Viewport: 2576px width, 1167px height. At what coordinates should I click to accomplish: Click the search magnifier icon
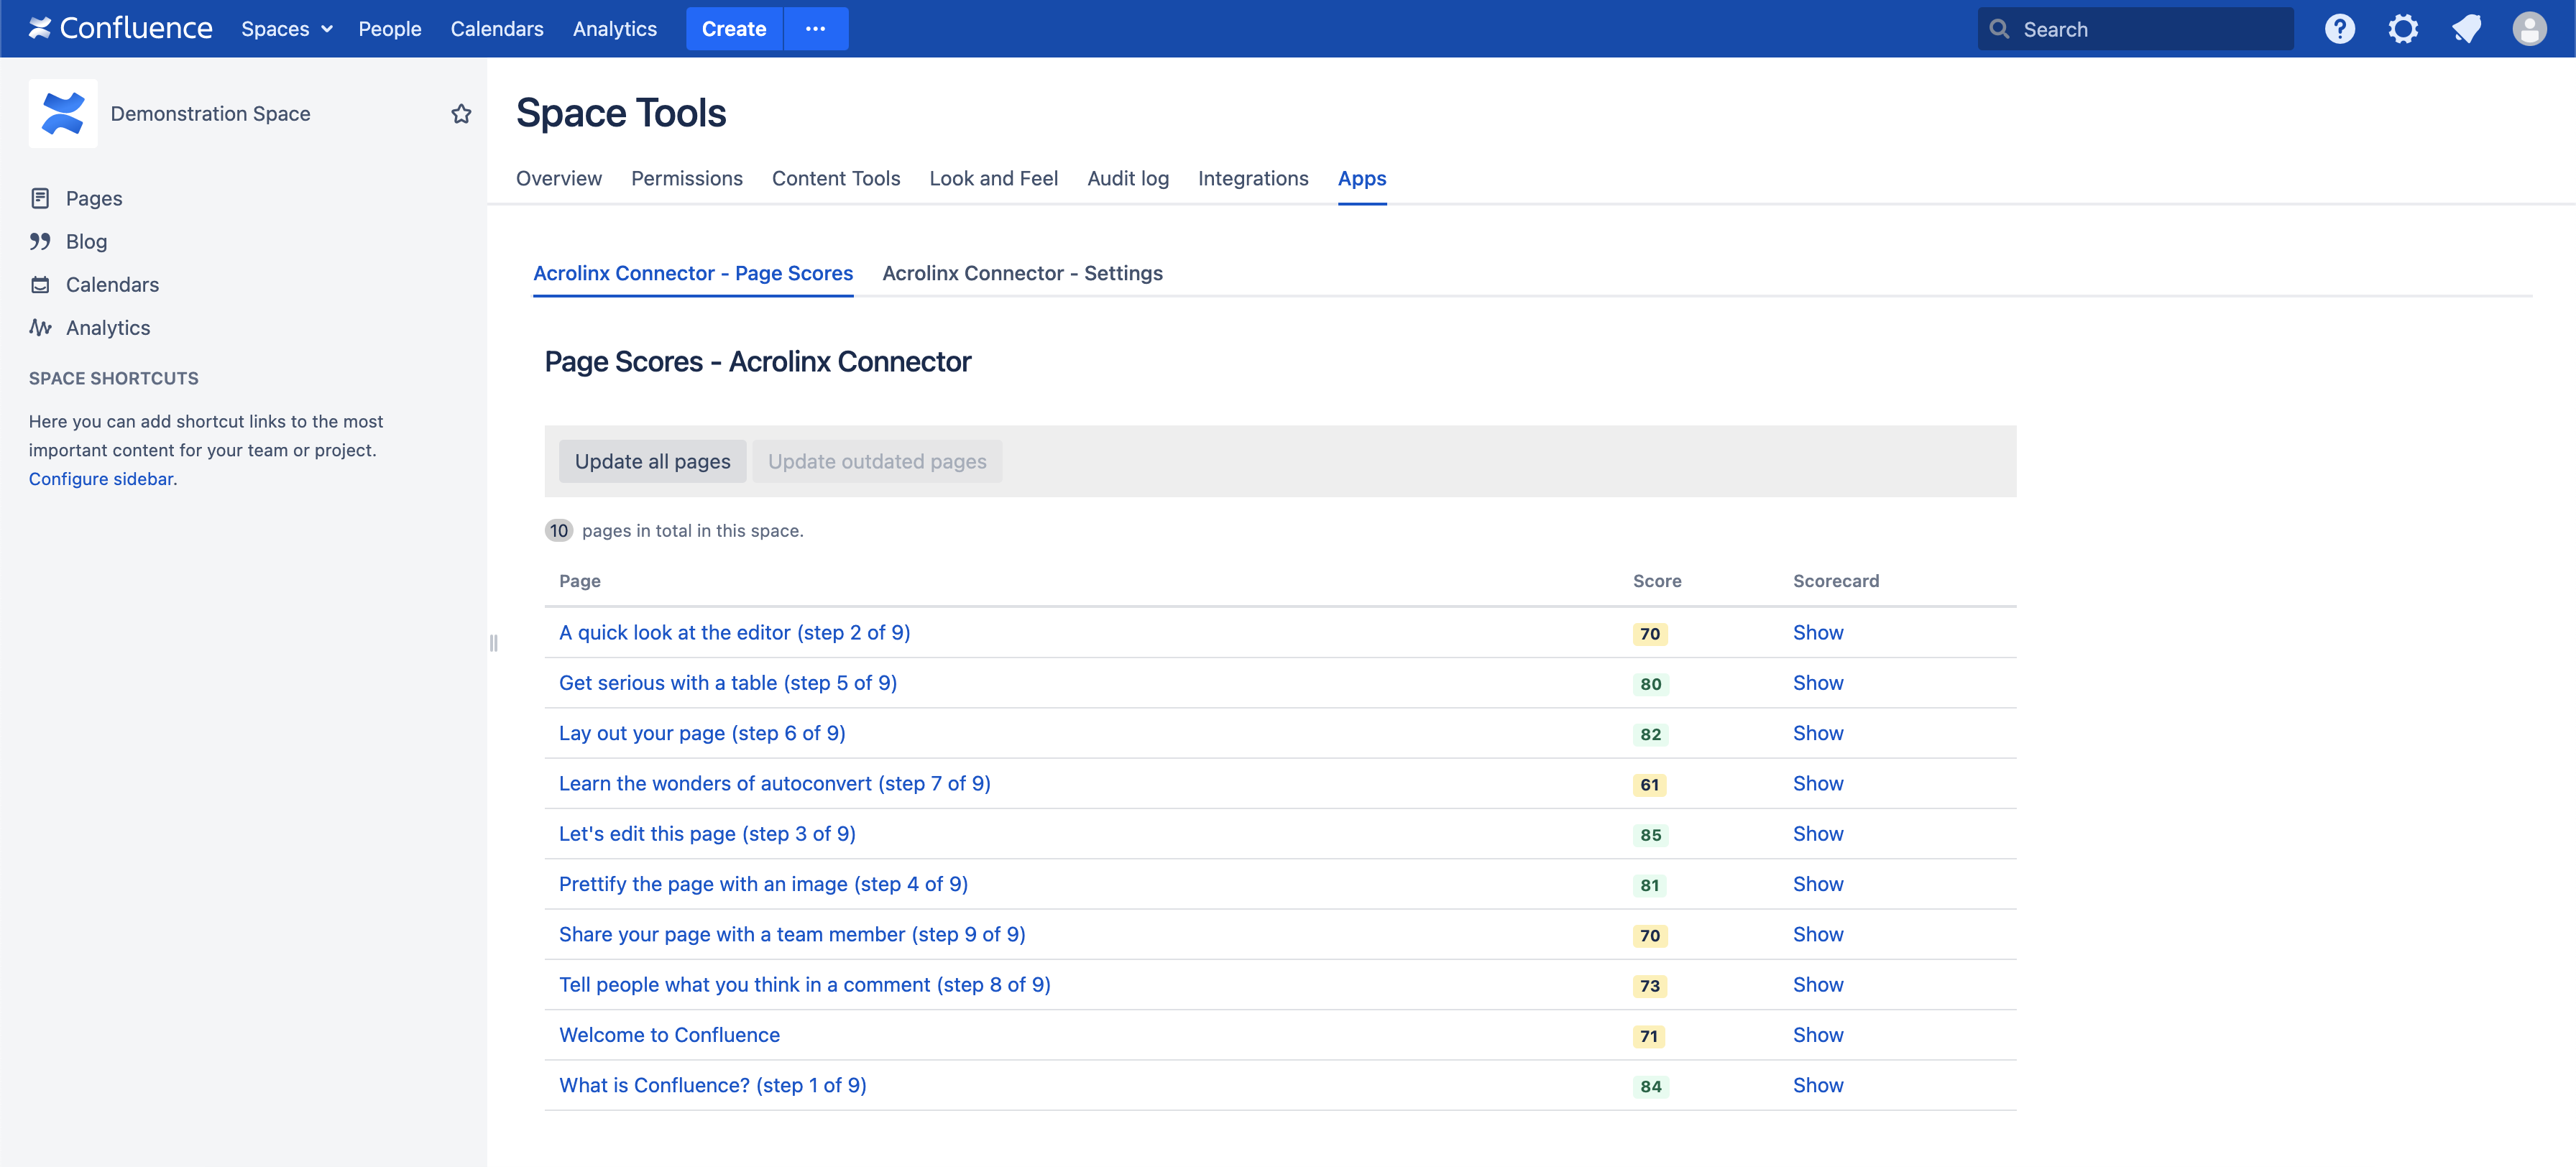tap(1999, 29)
